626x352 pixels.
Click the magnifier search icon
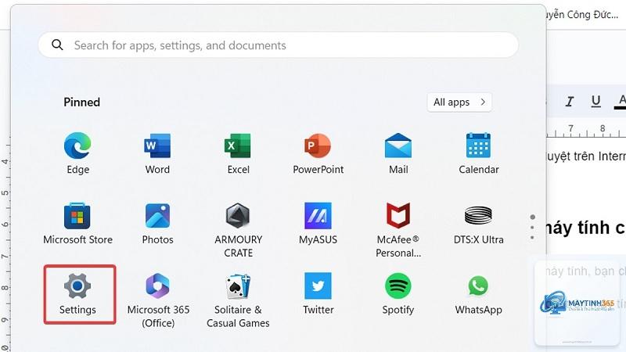(57, 45)
